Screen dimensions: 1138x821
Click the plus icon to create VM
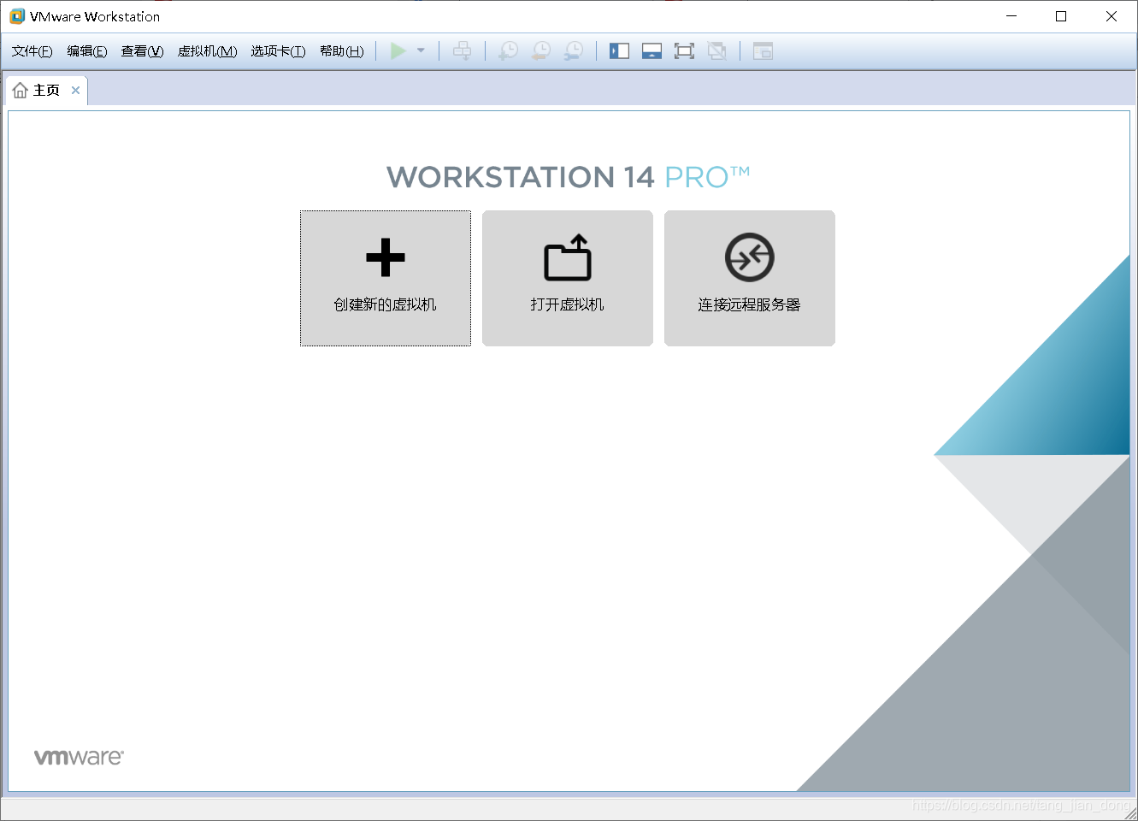coord(386,257)
